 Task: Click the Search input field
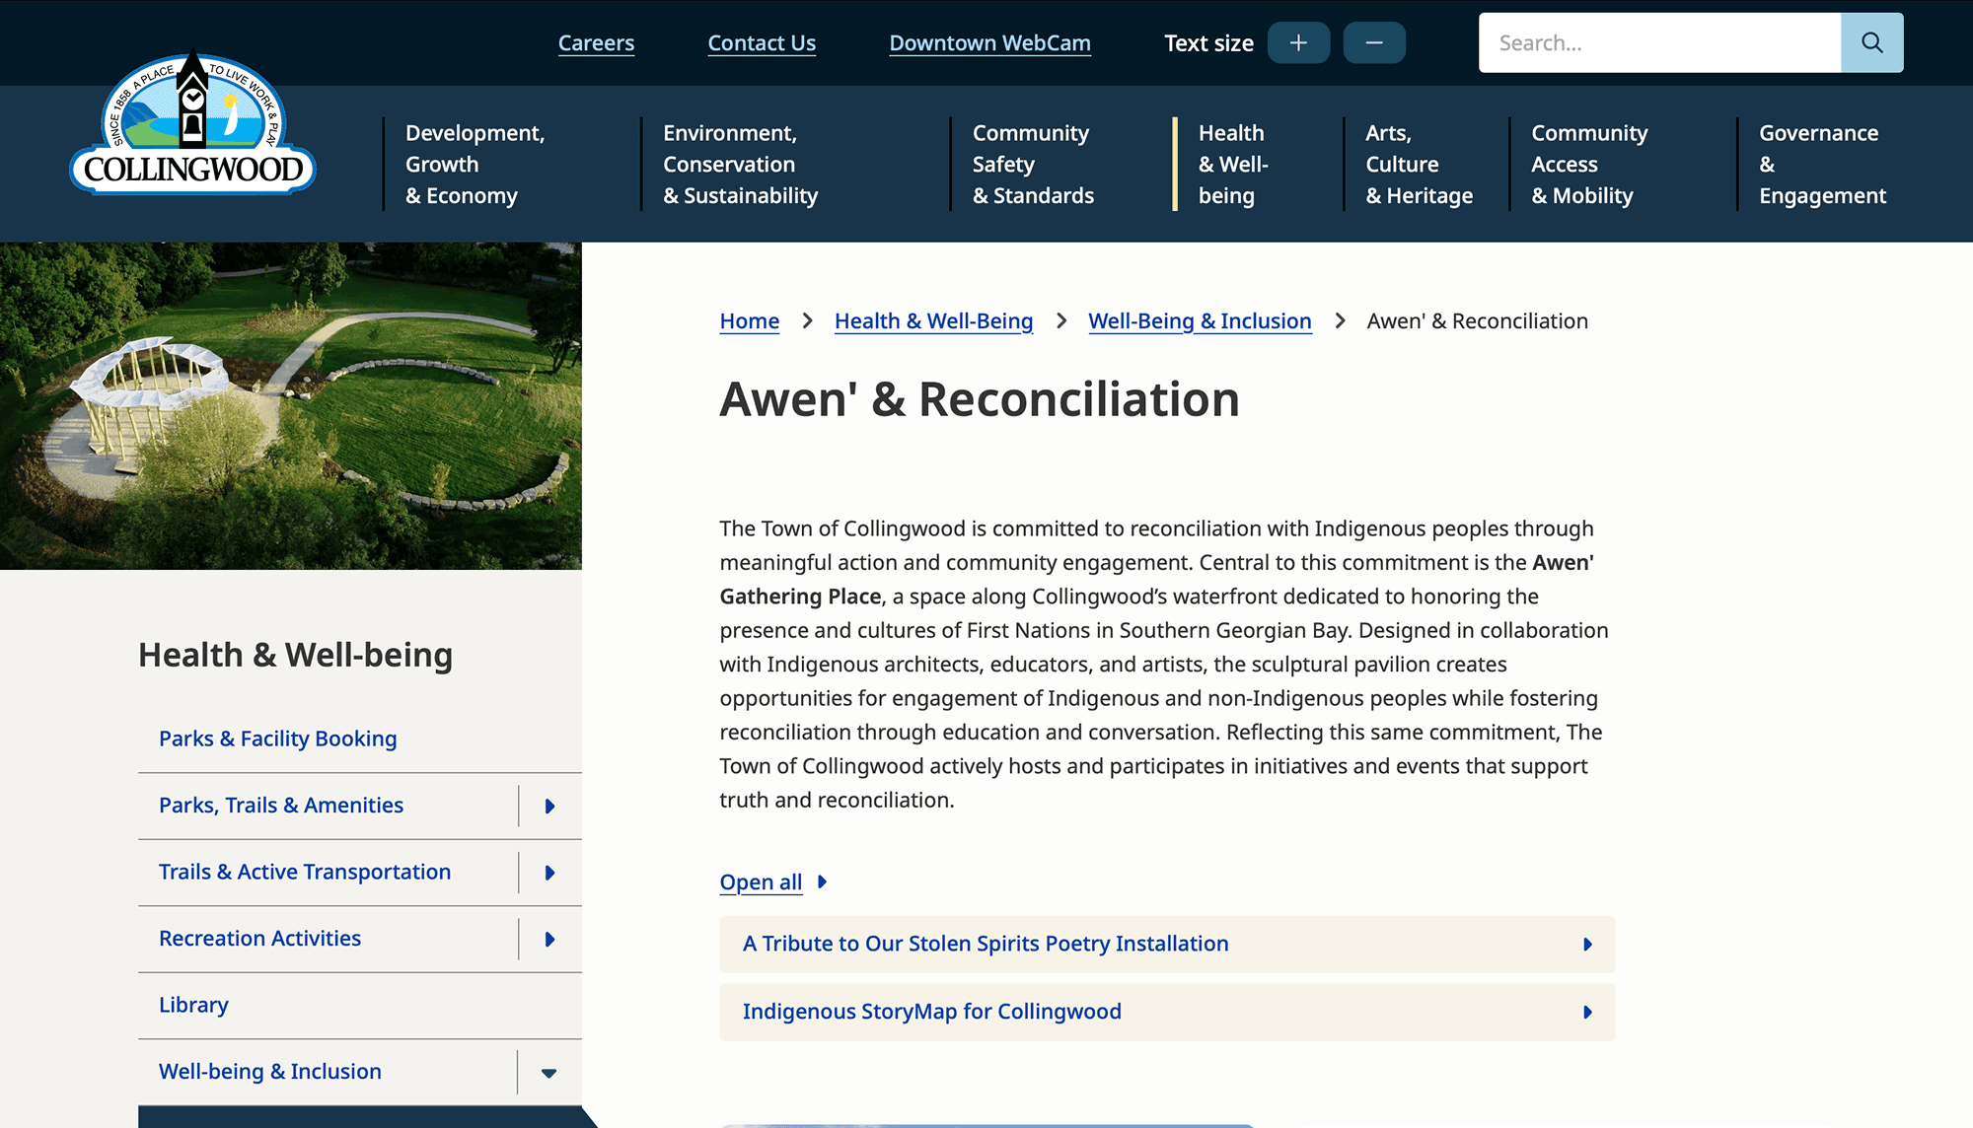1659,42
